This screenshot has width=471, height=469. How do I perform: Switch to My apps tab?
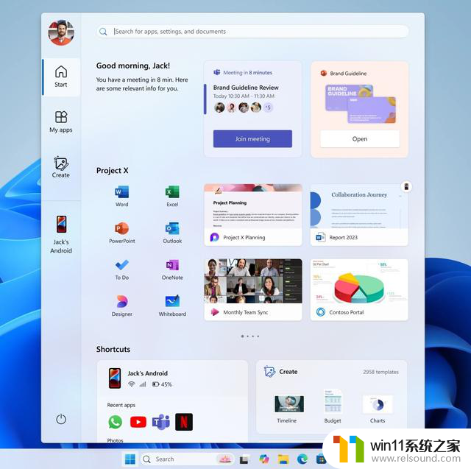(x=61, y=121)
